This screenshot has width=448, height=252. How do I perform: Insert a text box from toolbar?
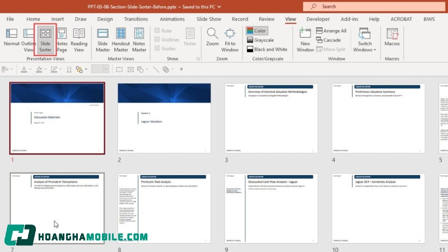pyautogui.click(x=130, y=69)
